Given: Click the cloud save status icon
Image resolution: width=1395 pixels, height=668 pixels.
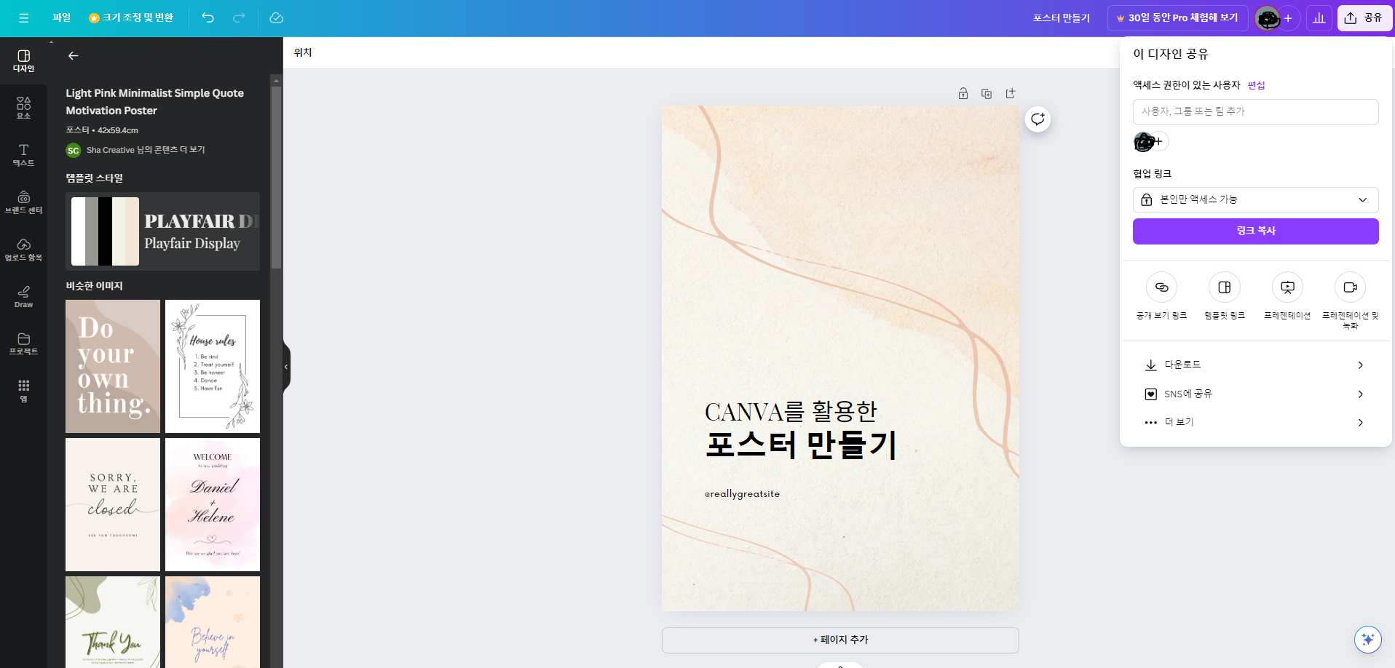Looking at the screenshot, I should (276, 17).
